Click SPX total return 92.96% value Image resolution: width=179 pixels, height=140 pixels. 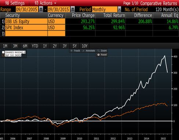click(119, 28)
